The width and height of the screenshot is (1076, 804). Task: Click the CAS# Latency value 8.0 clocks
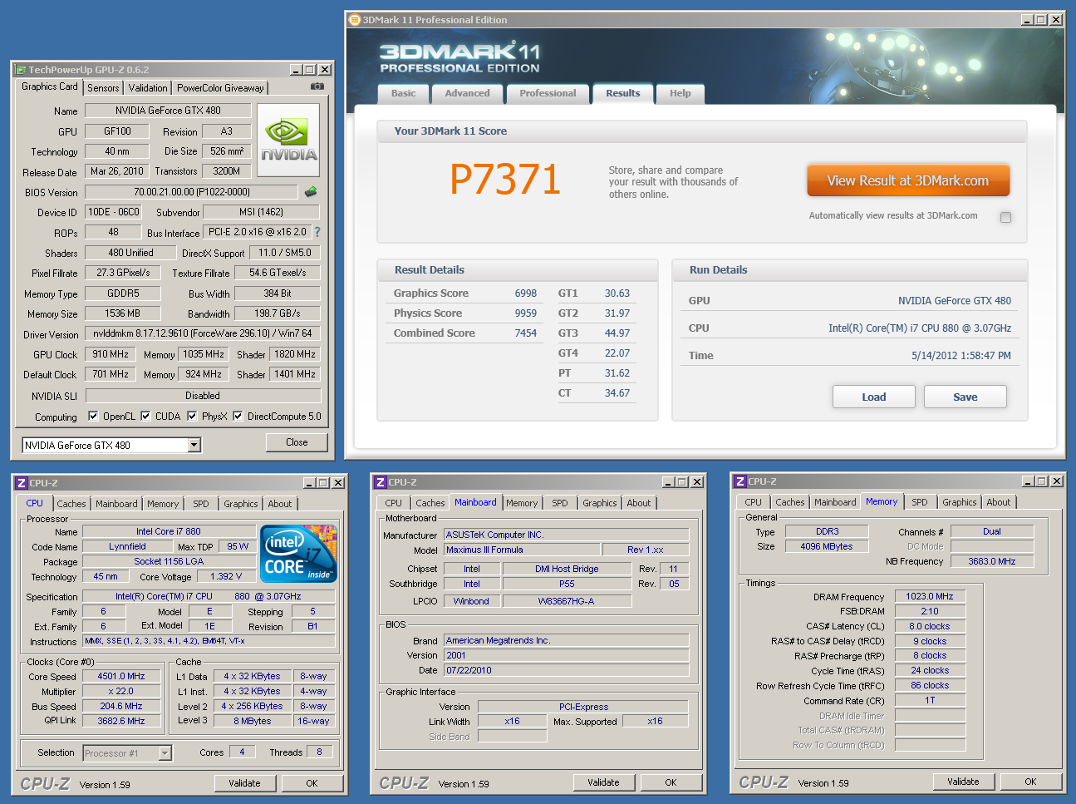tap(930, 627)
